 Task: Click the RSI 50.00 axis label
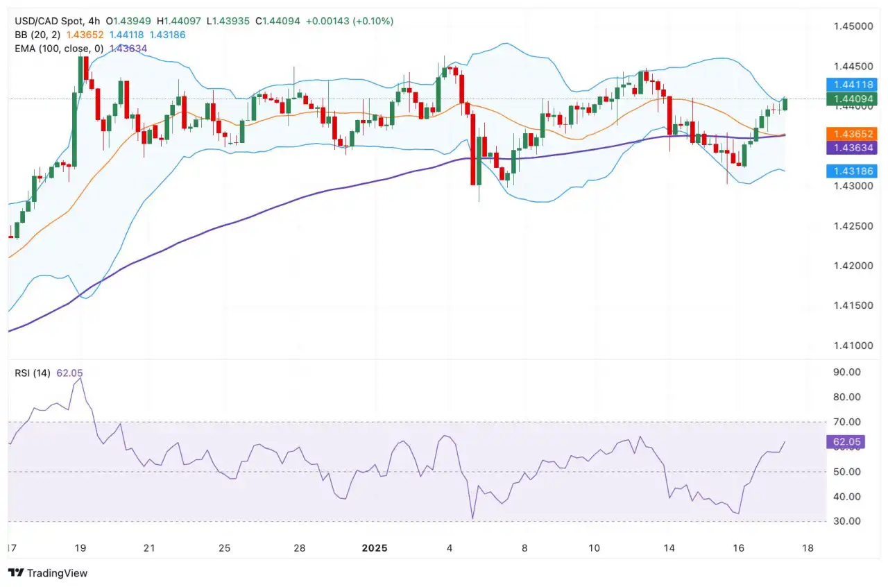(x=848, y=472)
